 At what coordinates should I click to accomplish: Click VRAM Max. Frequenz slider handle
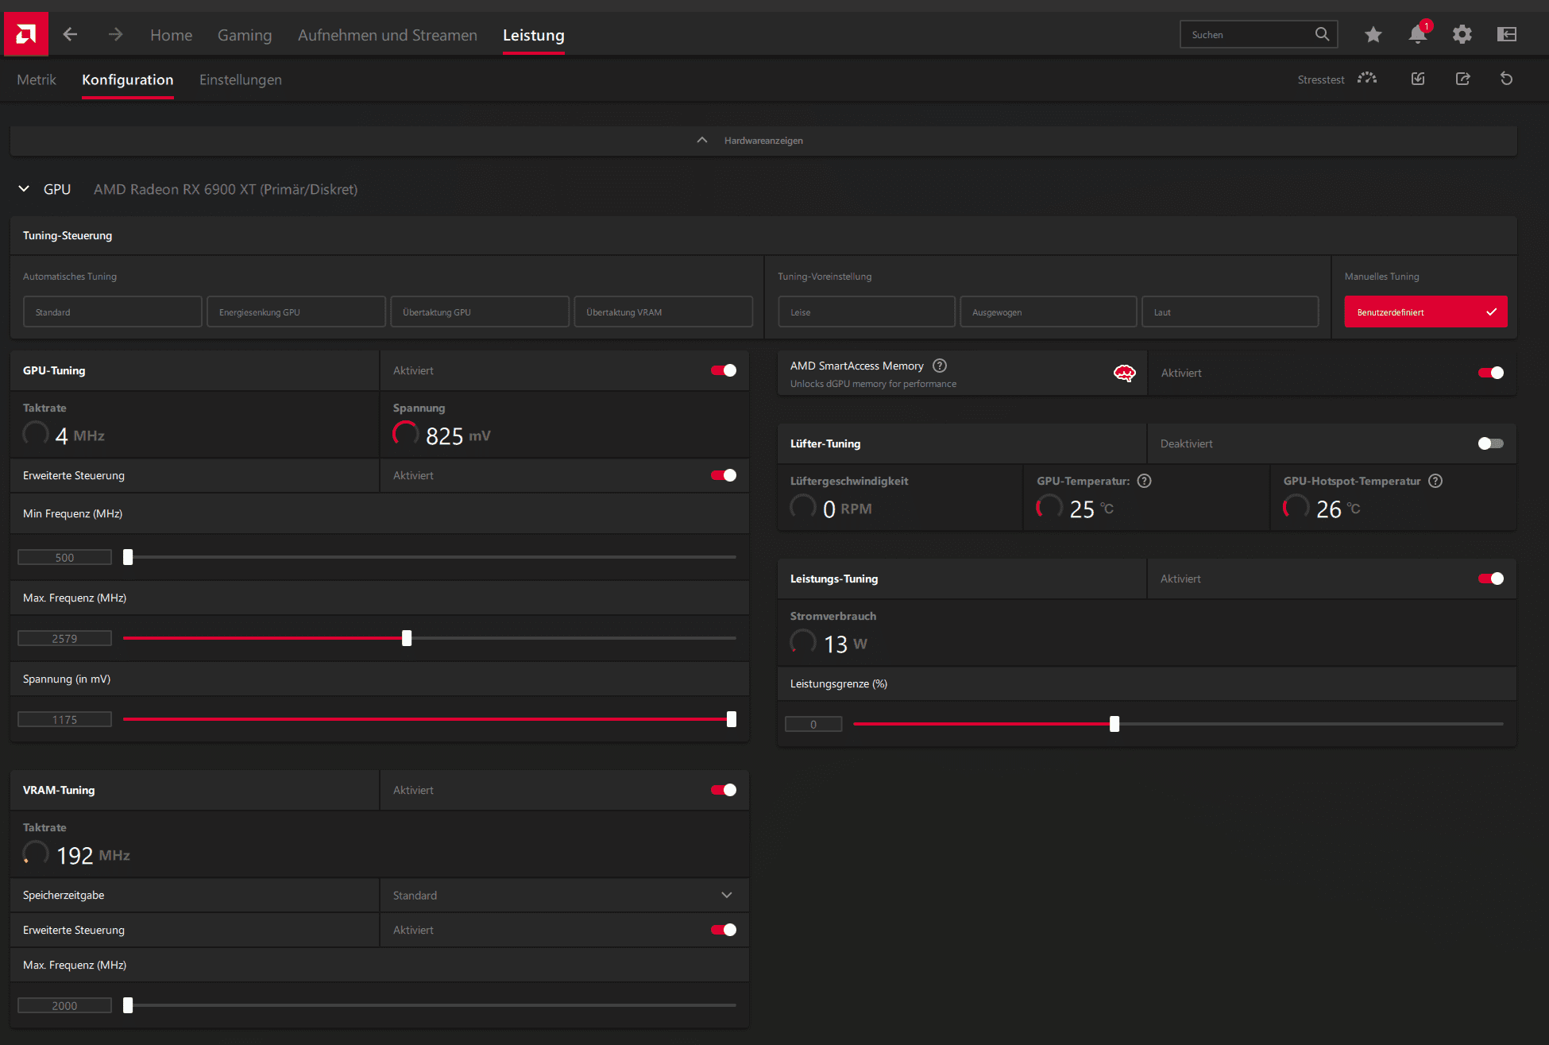pyautogui.click(x=128, y=1005)
